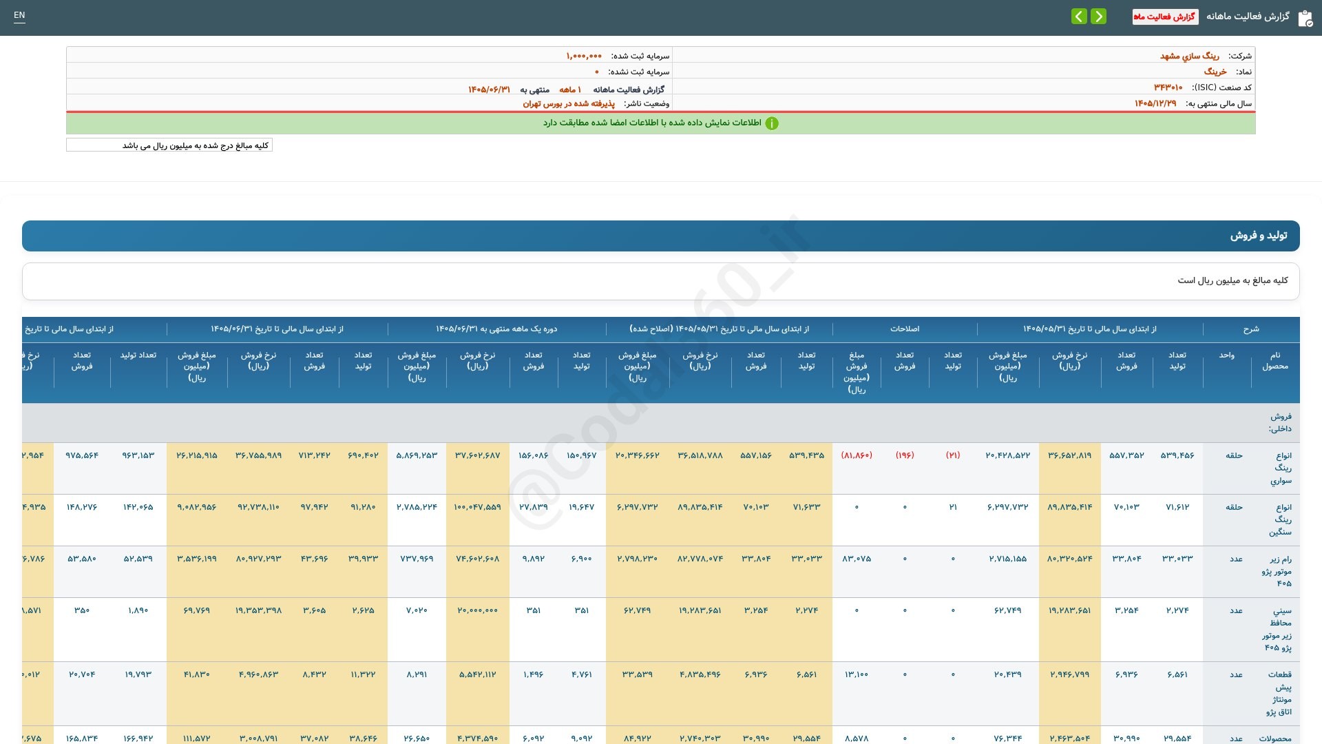Image resolution: width=1322 pixels, height=744 pixels.
Task: Select the نام محصول column header
Action: 1275,360
